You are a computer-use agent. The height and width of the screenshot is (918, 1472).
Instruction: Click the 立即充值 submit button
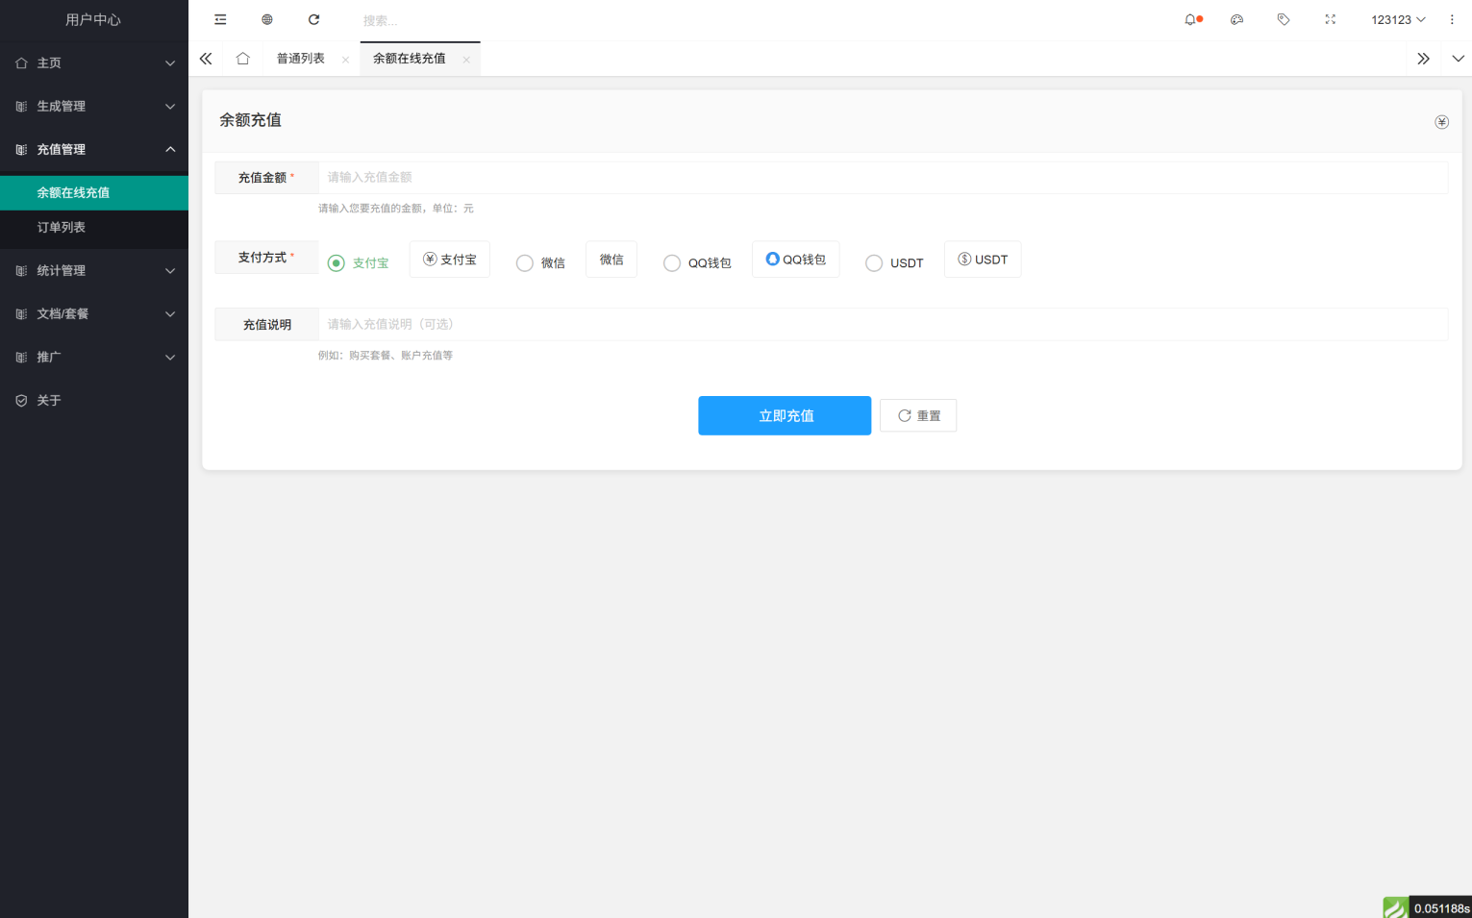(x=785, y=415)
